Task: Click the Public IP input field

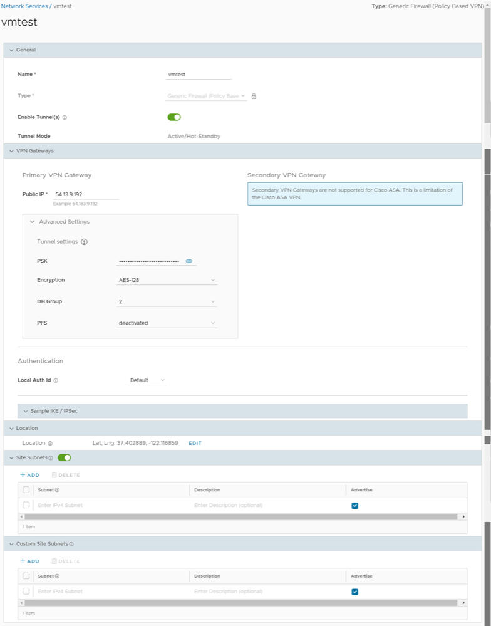Action: click(86, 194)
